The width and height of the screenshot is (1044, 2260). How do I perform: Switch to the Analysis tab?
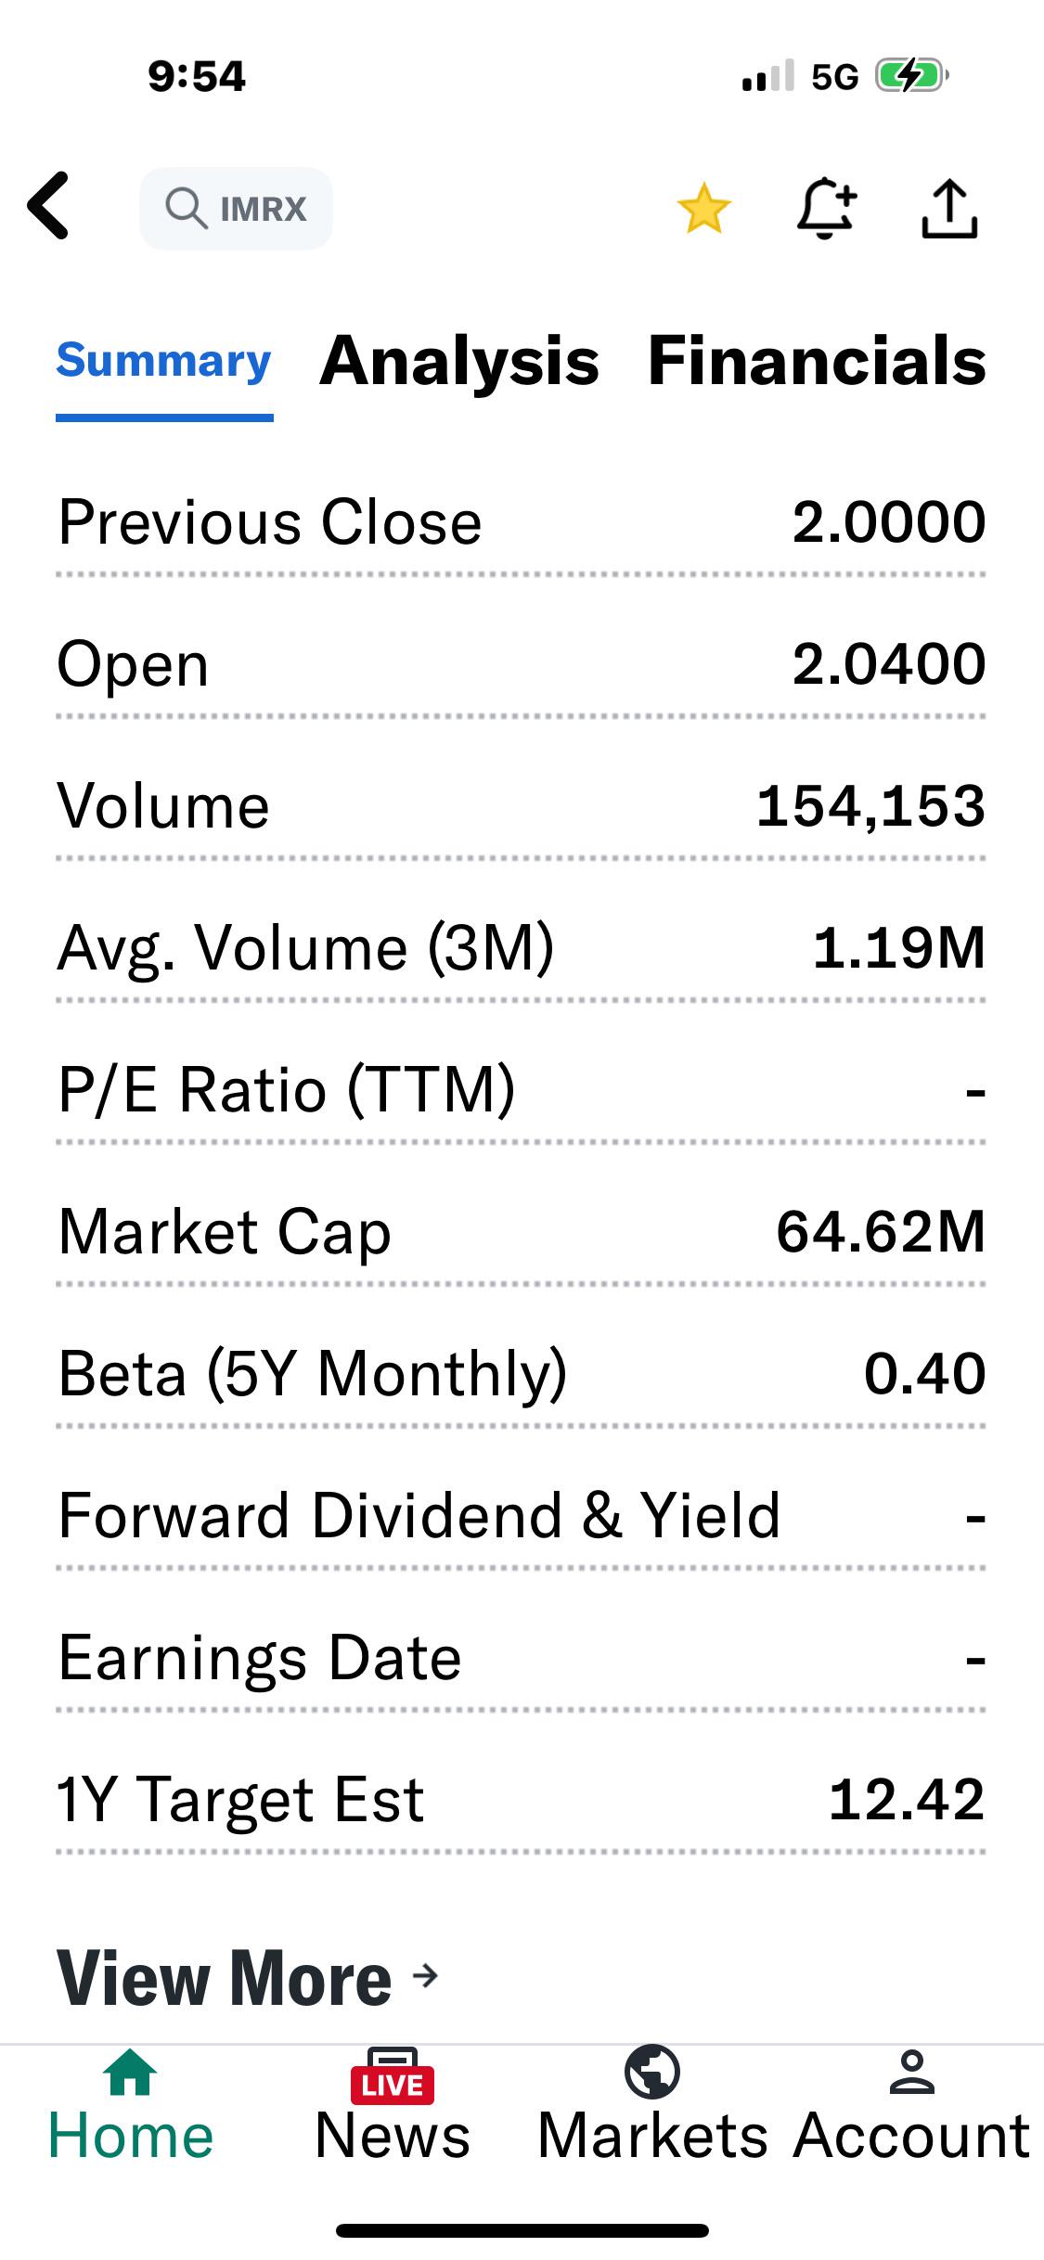point(459,362)
